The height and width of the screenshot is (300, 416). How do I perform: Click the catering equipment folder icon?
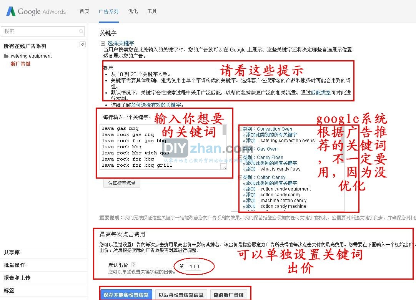(x=6, y=56)
